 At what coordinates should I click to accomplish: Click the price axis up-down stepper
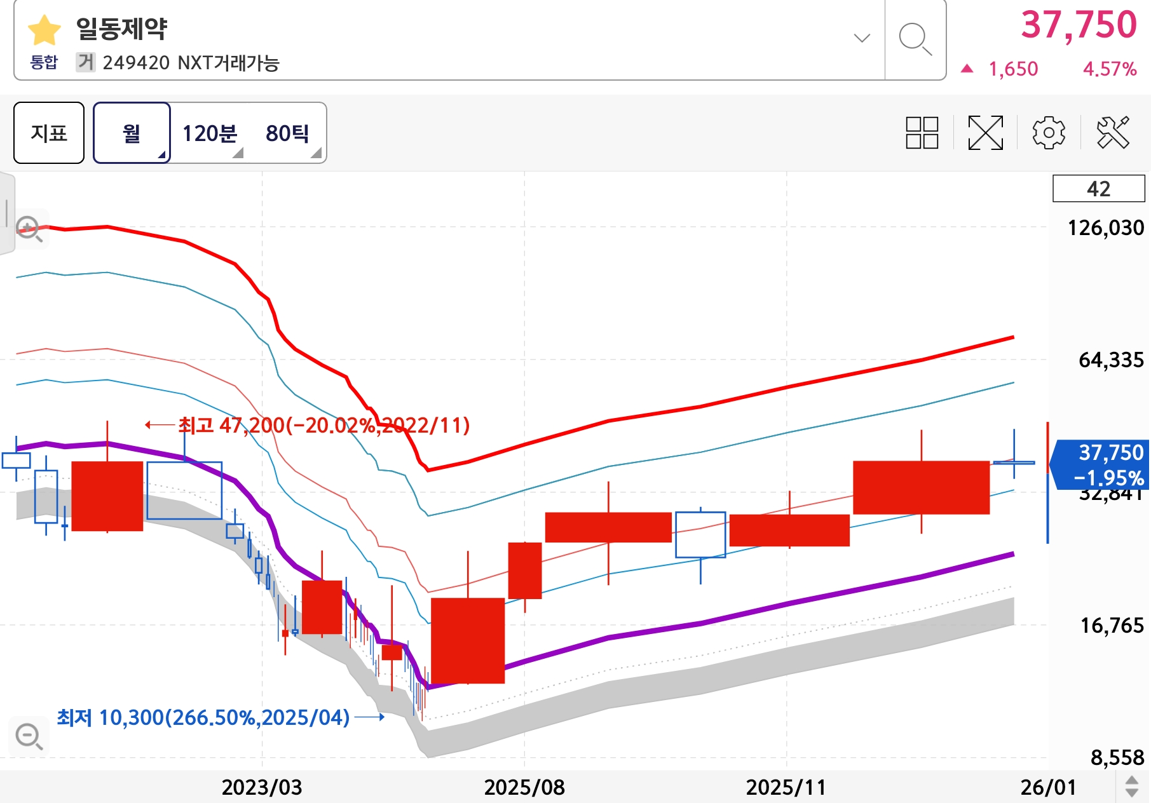click(1131, 786)
